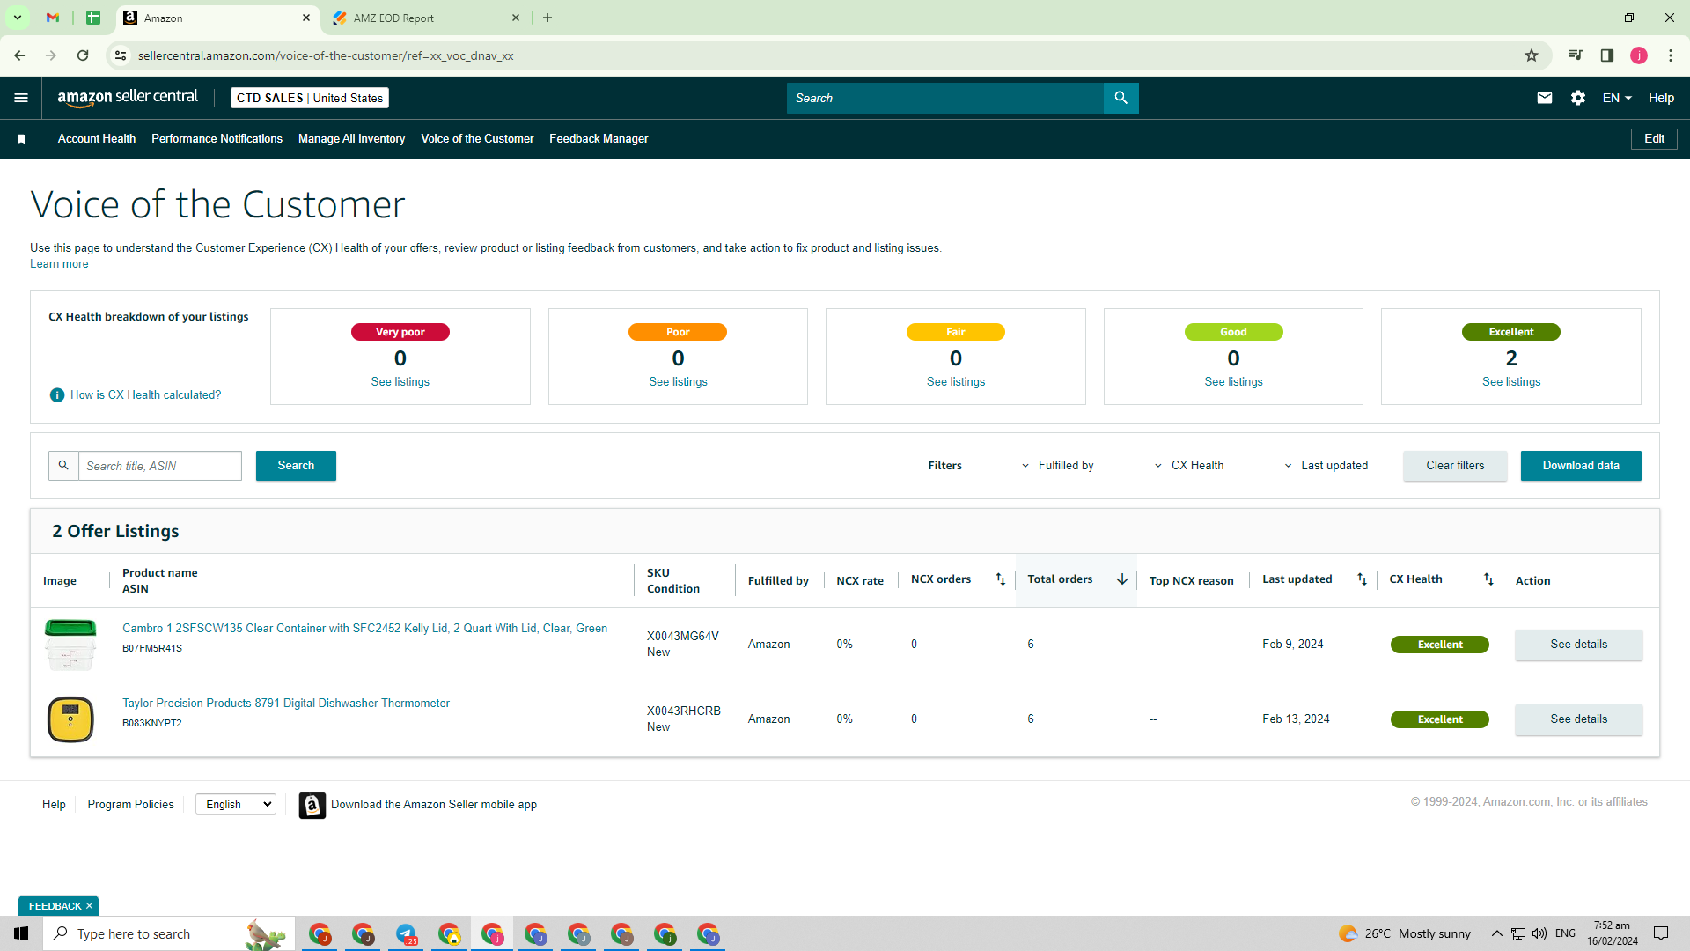The height and width of the screenshot is (951, 1690).
Task: Click Clear filters button
Action: [x=1455, y=466]
